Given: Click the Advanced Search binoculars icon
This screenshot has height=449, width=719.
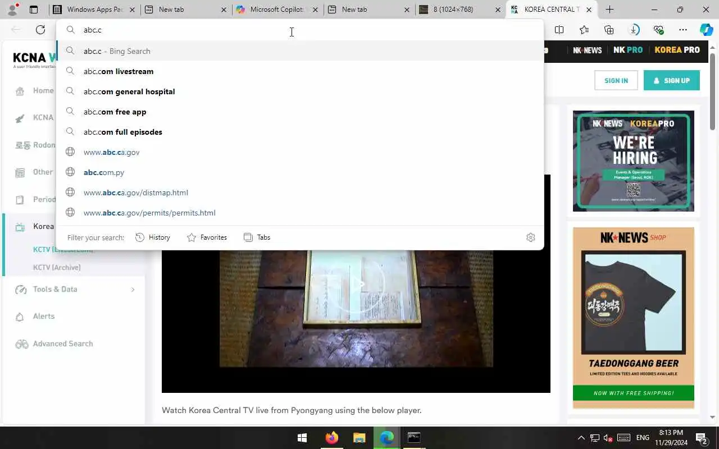Looking at the screenshot, I should click(x=22, y=344).
